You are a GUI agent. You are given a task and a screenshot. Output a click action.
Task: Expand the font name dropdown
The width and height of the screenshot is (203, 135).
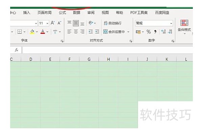pyautogui.click(x=36, y=23)
